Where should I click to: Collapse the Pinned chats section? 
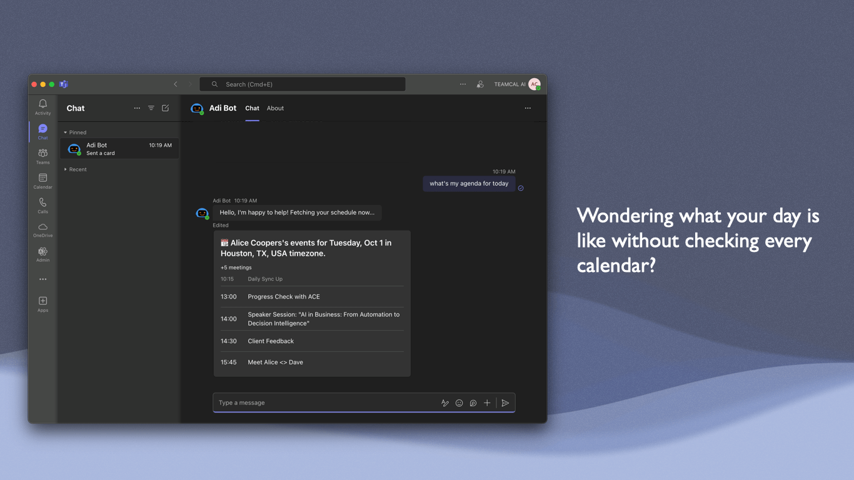(x=75, y=132)
